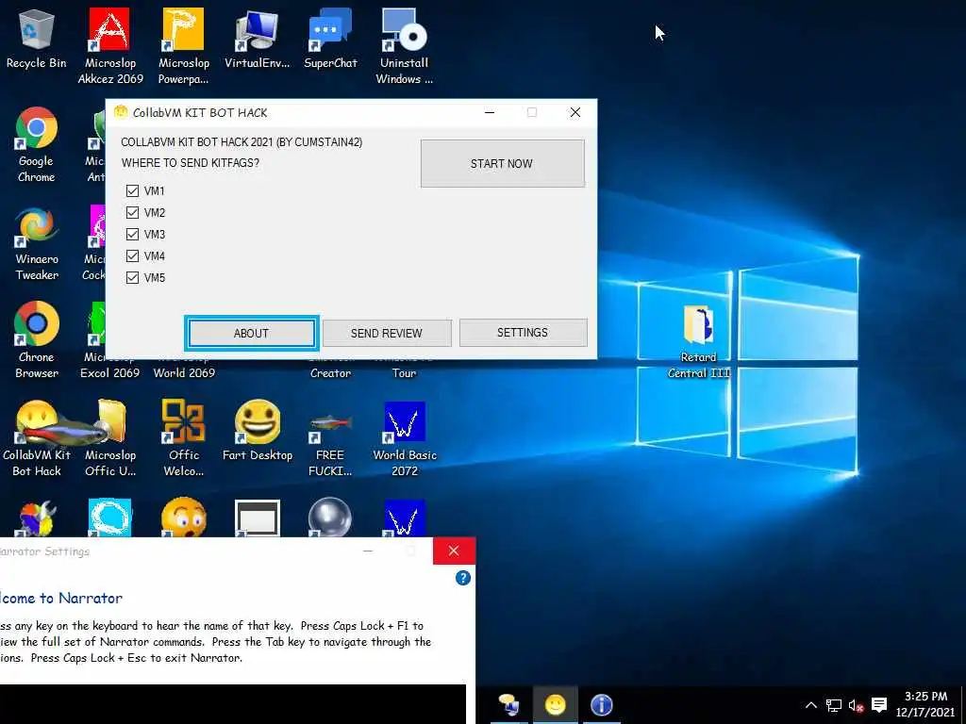966x724 pixels.
Task: Click the WHERE TO SEND KITFAGS? label
Action: 190,163
